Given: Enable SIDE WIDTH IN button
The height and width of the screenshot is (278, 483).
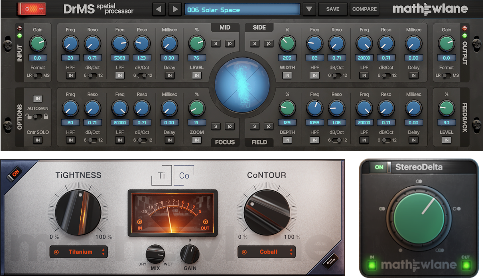Looking at the screenshot, I should point(287,76).
